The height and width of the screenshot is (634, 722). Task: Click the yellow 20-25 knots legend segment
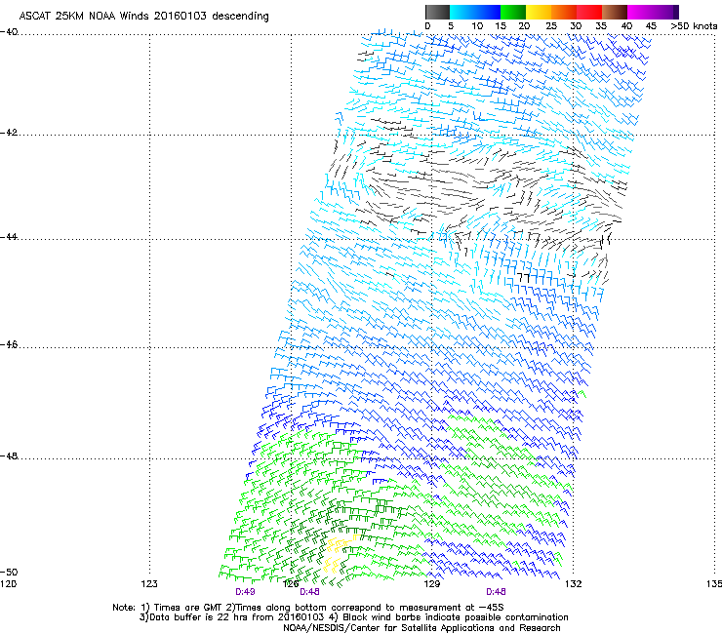[x=539, y=12]
